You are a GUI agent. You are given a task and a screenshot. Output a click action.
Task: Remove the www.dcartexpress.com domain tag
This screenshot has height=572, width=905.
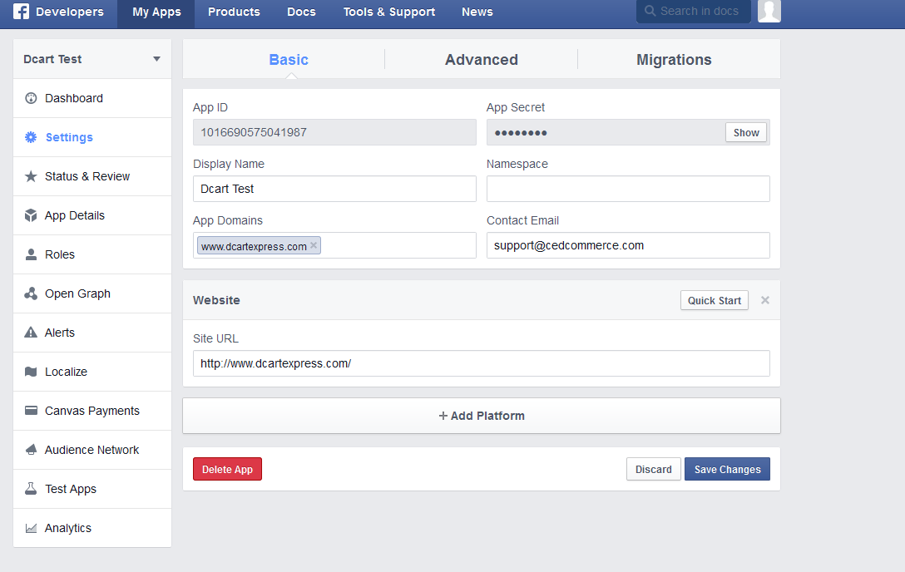(x=314, y=245)
